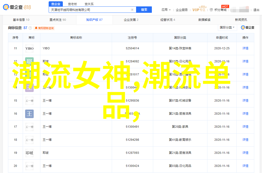
Task: Click the 2020-12-25 date cell
Action: click(x=222, y=48)
